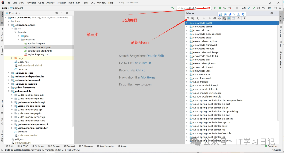Start debugging with the green bug icon

(220, 8)
